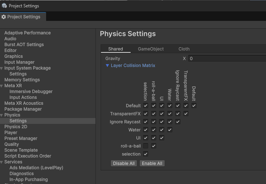Open Player settings
Image resolution: width=266 pixels, height=184 pixels.
(11, 133)
